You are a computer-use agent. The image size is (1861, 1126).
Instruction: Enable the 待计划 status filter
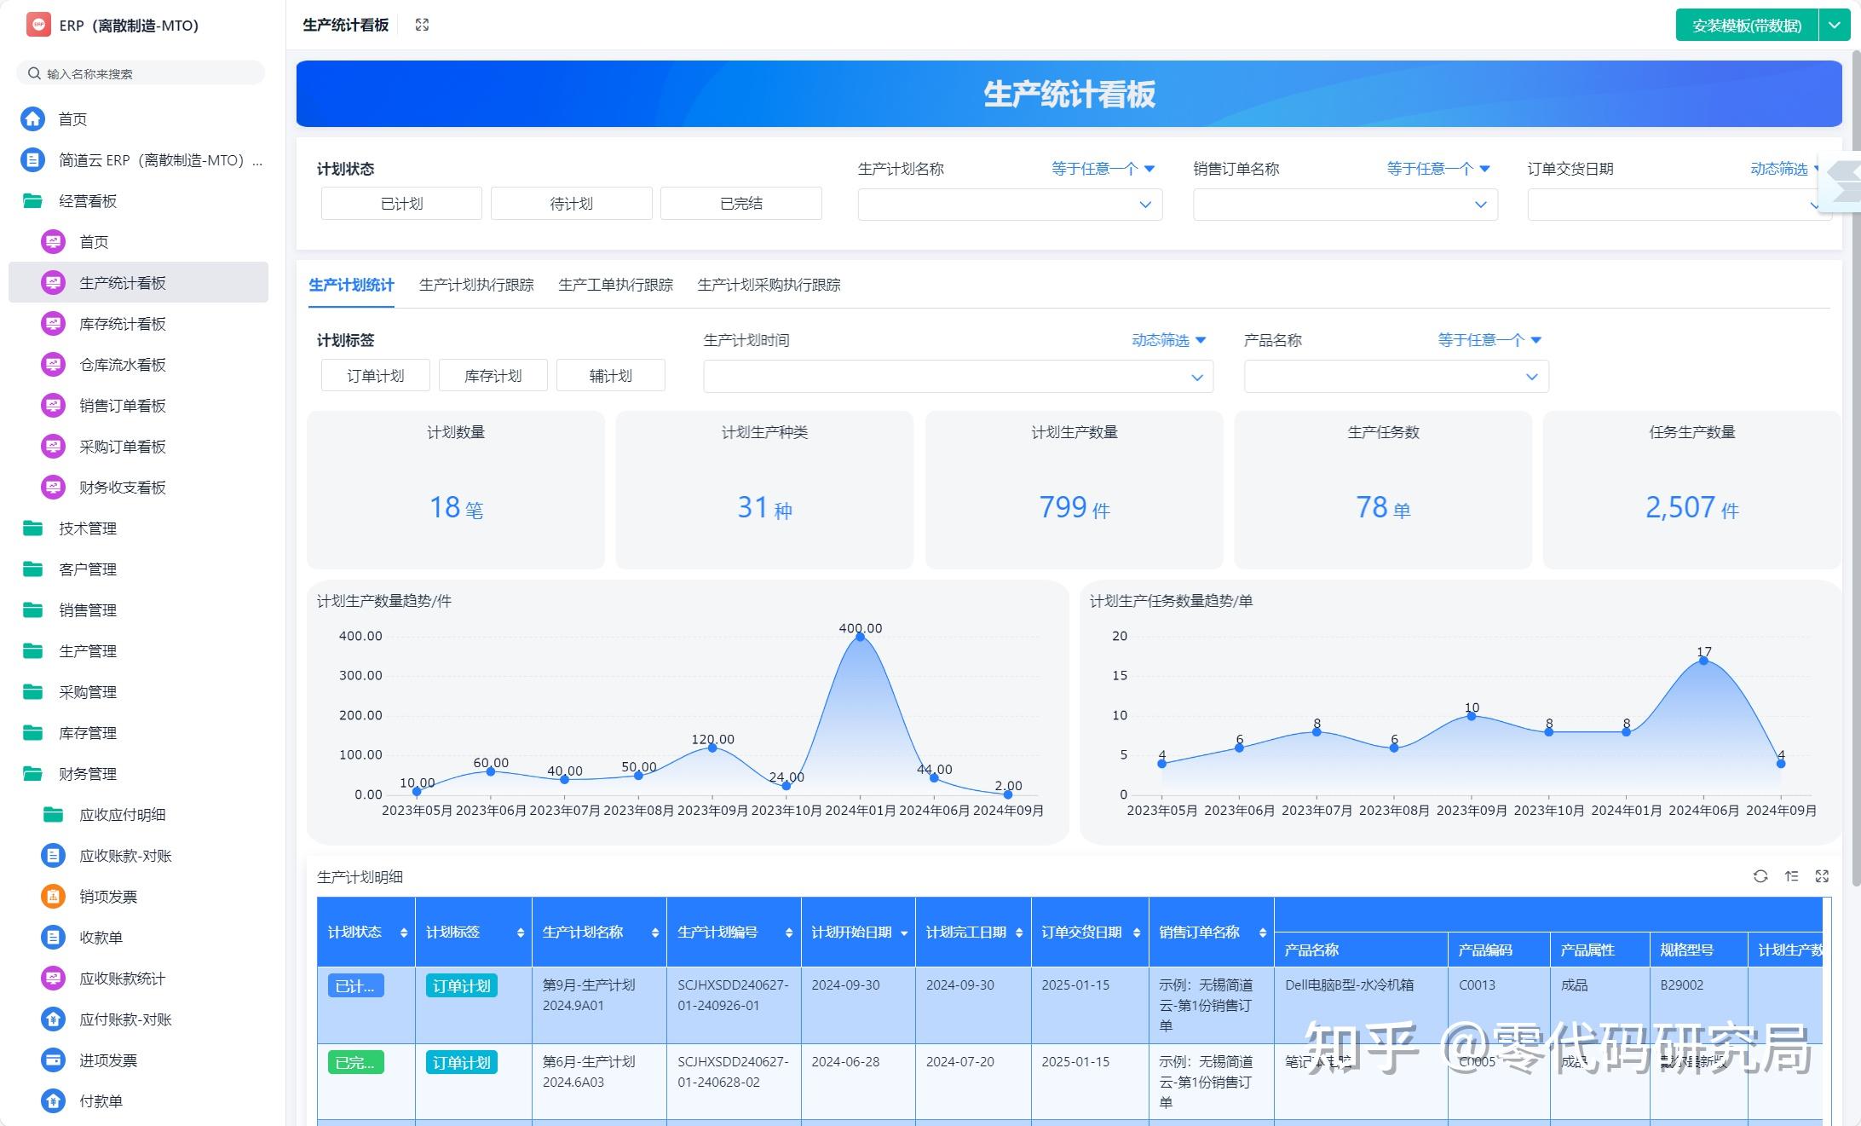point(571,203)
